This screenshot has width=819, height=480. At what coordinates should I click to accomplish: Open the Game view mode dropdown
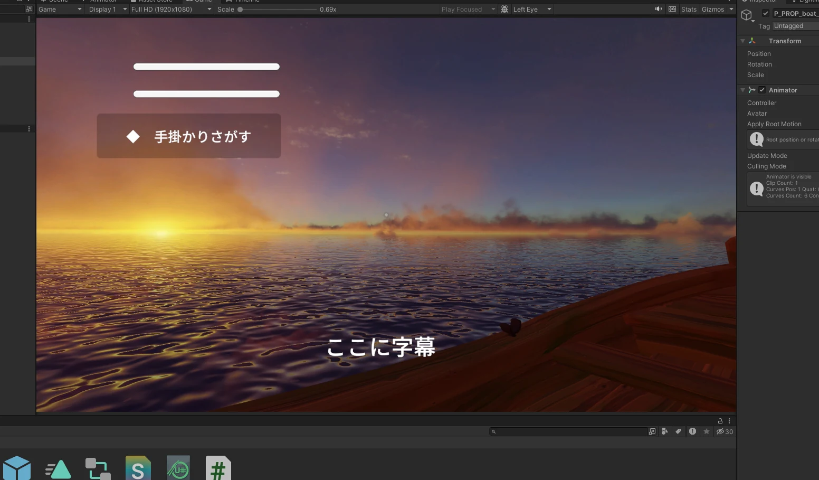60,9
